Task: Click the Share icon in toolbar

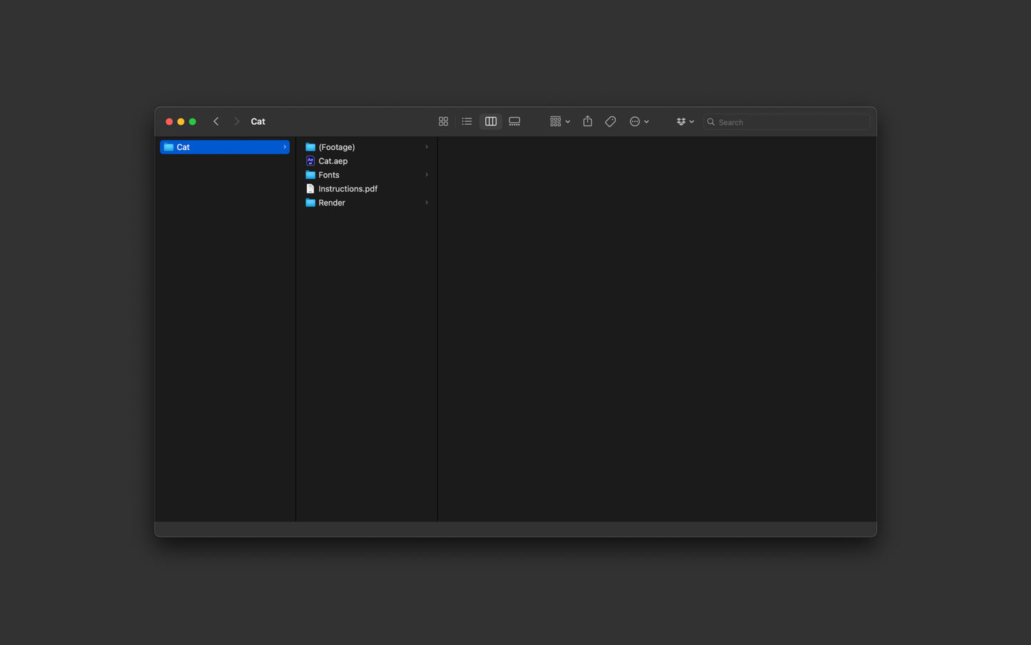Action: click(x=587, y=121)
